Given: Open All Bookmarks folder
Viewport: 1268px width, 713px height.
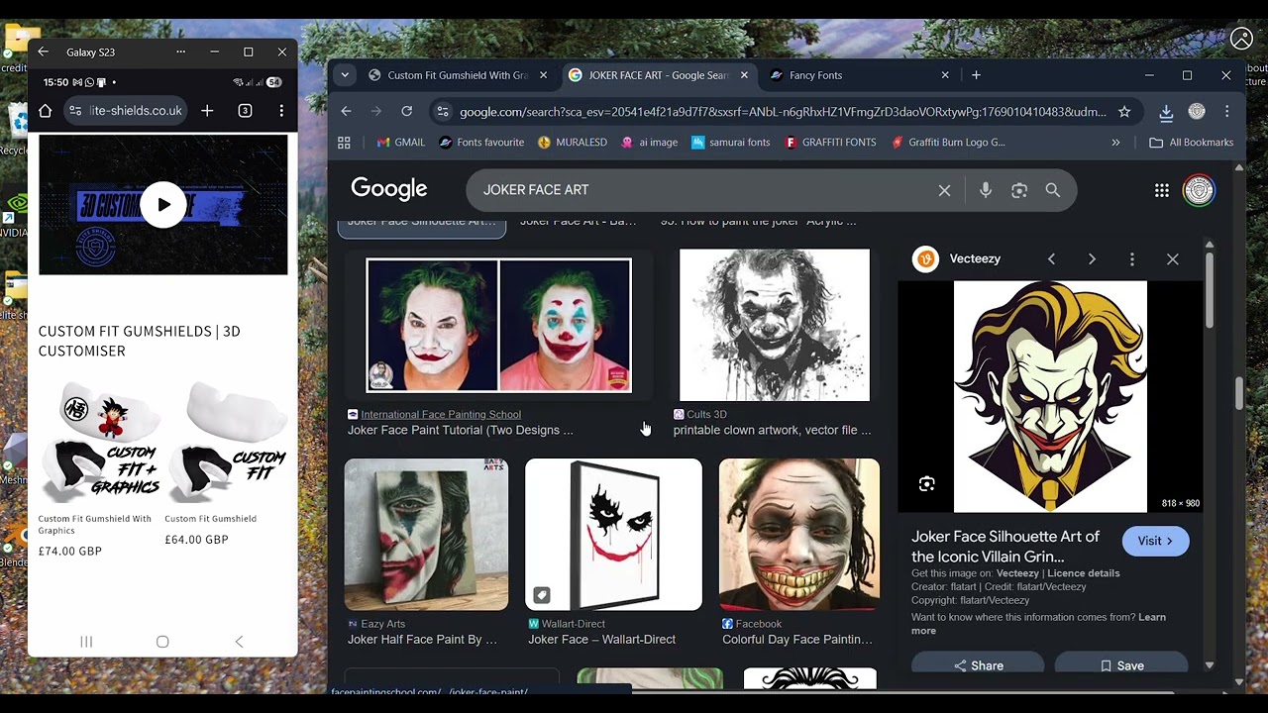Looking at the screenshot, I should coord(1192,143).
